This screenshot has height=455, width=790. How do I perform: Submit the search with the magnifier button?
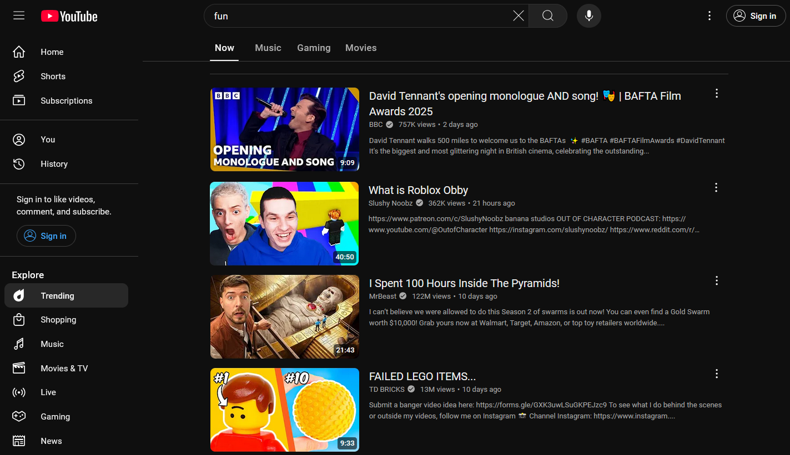(547, 16)
